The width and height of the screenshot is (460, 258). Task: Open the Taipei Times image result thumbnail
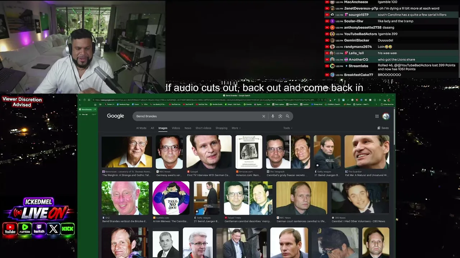[x=248, y=198]
